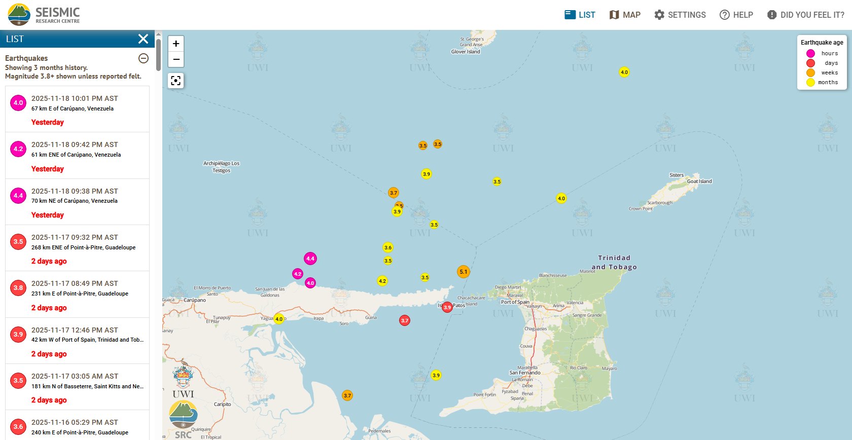
Task: Click the red 3.9 marker near Patos Island
Action: click(x=447, y=307)
